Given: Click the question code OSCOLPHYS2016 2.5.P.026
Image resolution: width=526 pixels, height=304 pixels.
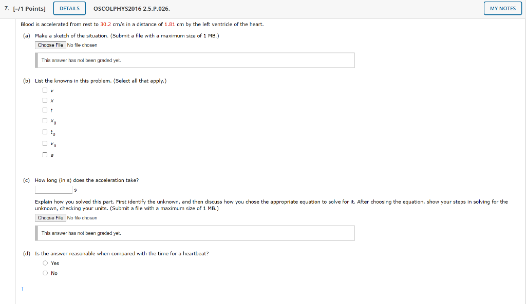Looking at the screenshot, I should 131,9.
